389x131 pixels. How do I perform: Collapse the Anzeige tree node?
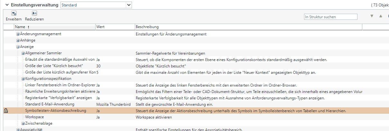[x=18, y=47]
